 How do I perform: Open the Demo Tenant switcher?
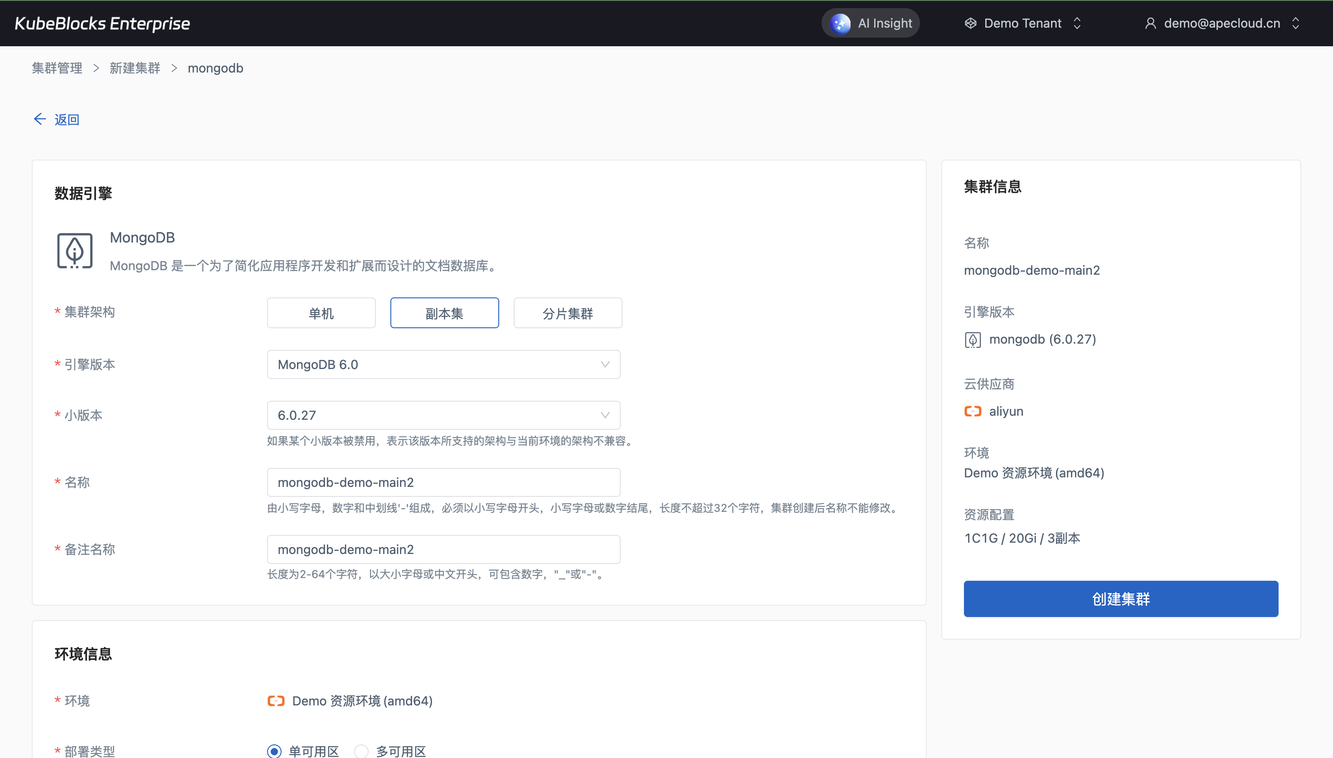(1023, 24)
